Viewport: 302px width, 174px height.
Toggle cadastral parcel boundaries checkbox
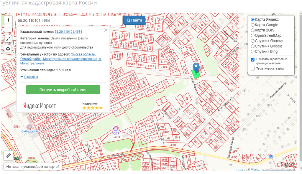point(253,60)
